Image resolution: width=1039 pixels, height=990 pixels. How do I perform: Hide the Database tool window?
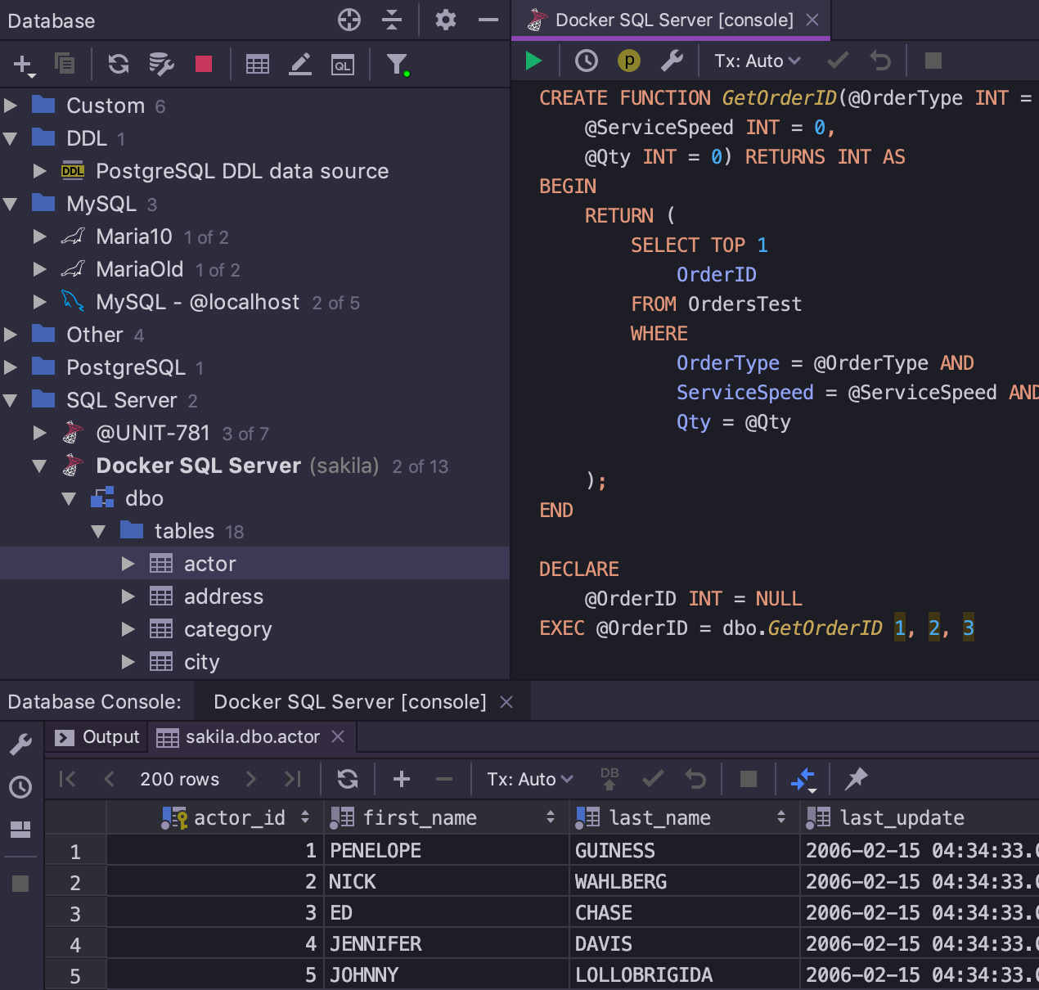point(488,20)
